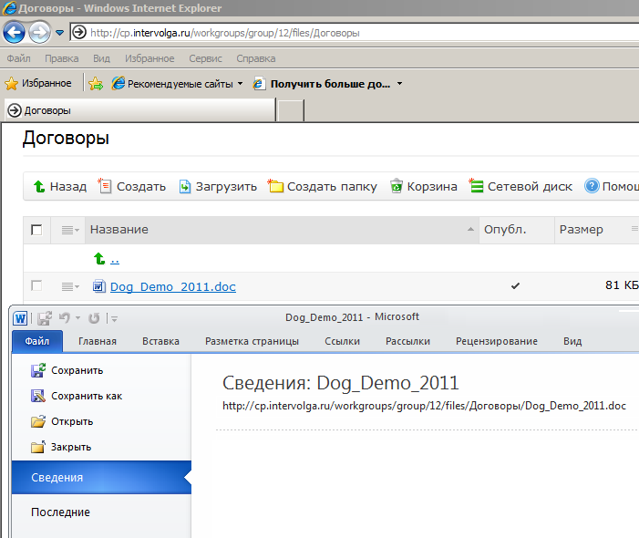This screenshot has width=639, height=538.
Task: Open the Вид menu in Internet Explorer
Action: point(101,58)
